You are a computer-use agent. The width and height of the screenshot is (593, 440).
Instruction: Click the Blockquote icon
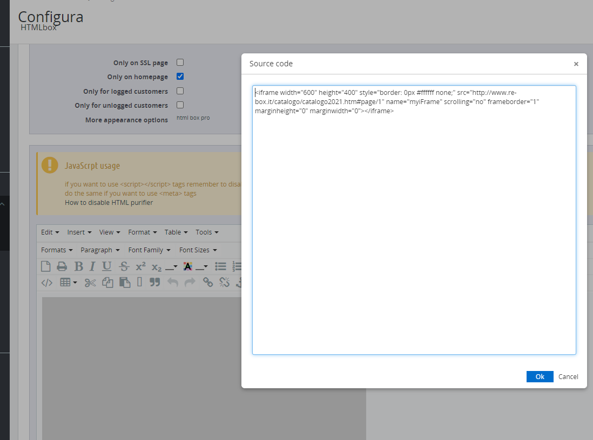[x=154, y=282]
